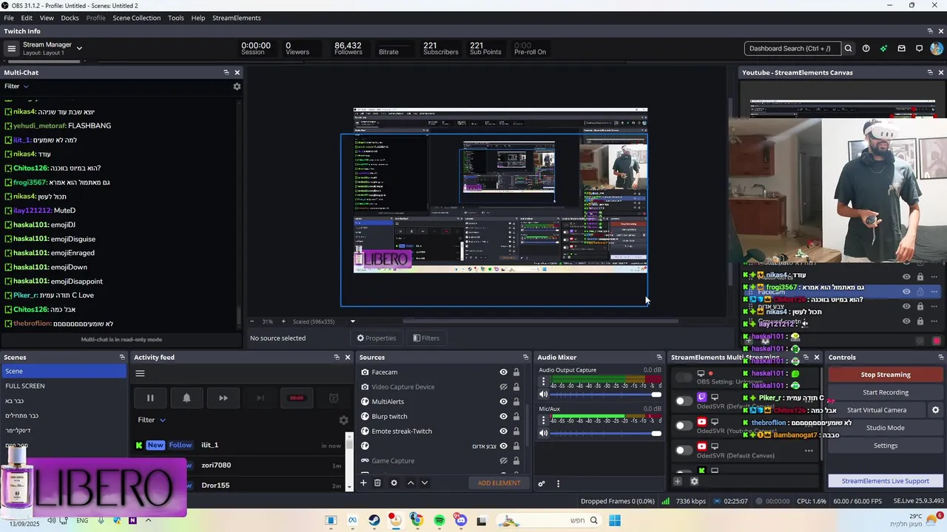Move source down with the down arrow
The width and height of the screenshot is (947, 532).
tap(424, 483)
